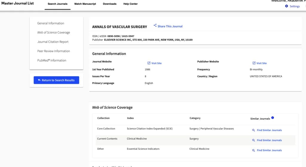Click the Web of Science Coverage section heading
The width and height of the screenshot is (306, 167).
pos(112,108)
